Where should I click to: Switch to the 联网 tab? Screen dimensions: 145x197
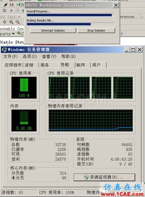point(80,65)
